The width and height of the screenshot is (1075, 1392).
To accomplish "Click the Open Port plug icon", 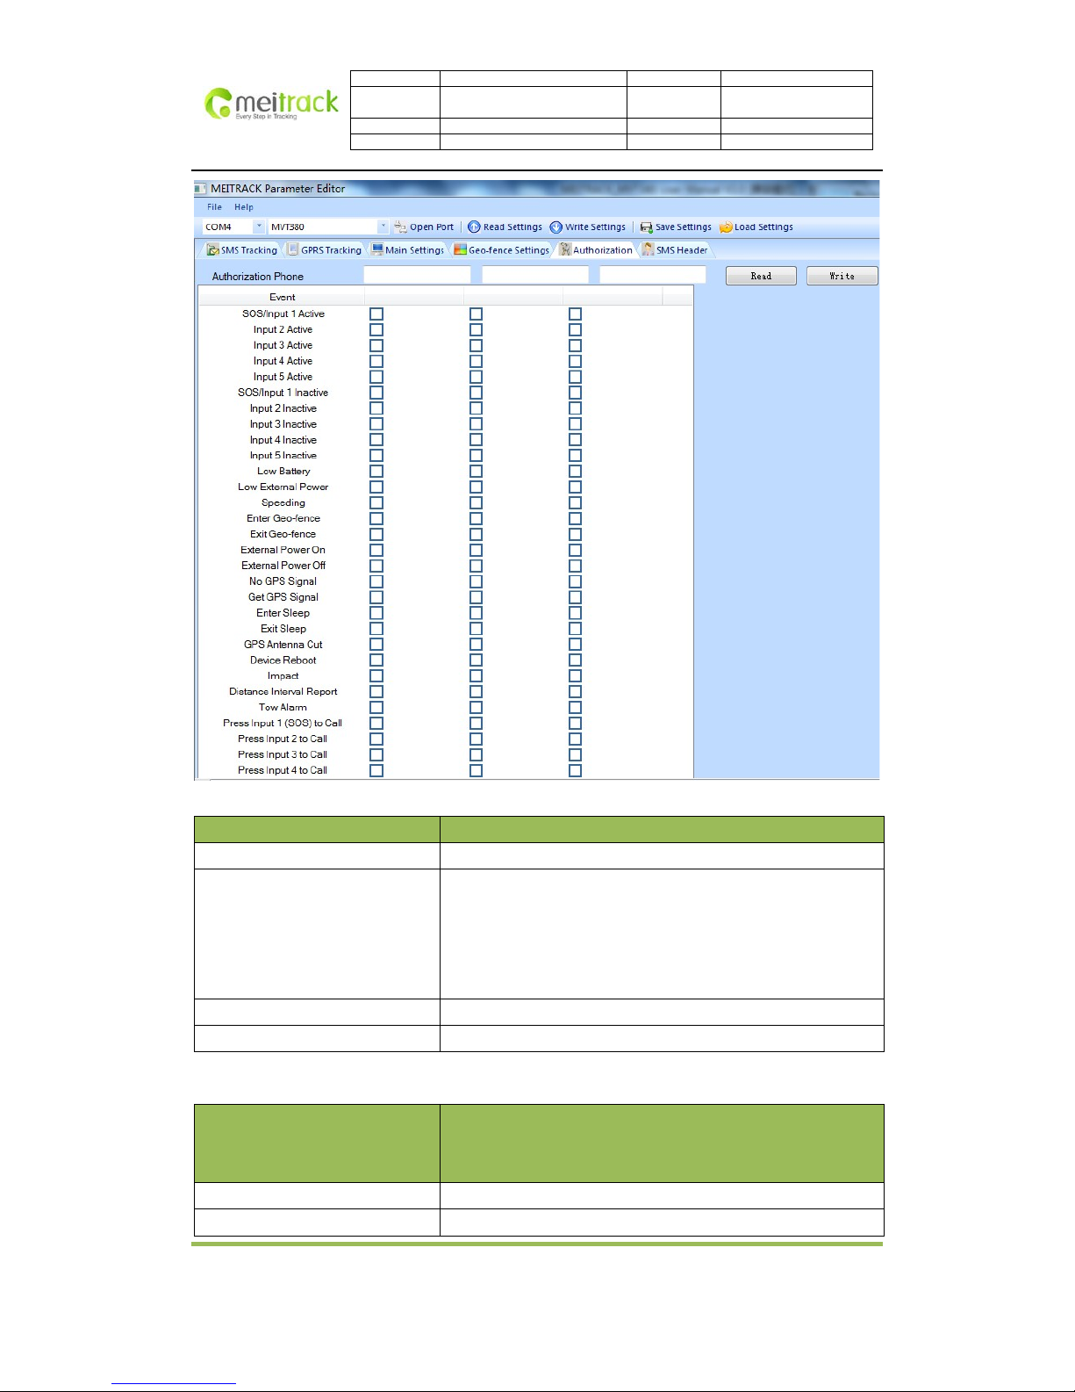I will 400,227.
